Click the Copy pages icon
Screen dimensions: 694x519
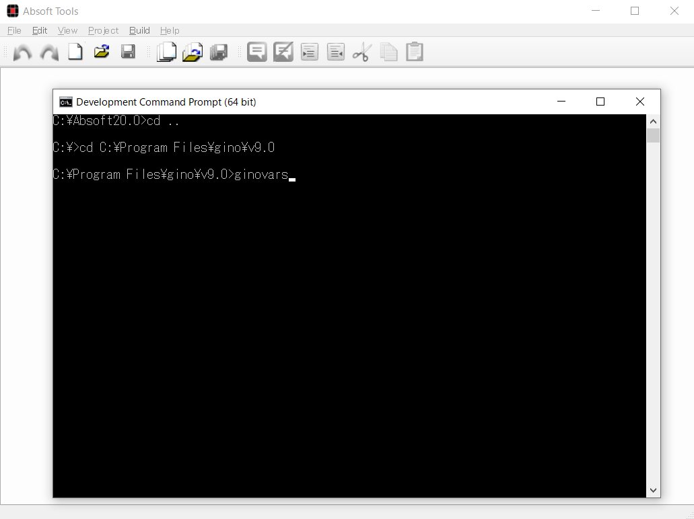pyautogui.click(x=388, y=52)
